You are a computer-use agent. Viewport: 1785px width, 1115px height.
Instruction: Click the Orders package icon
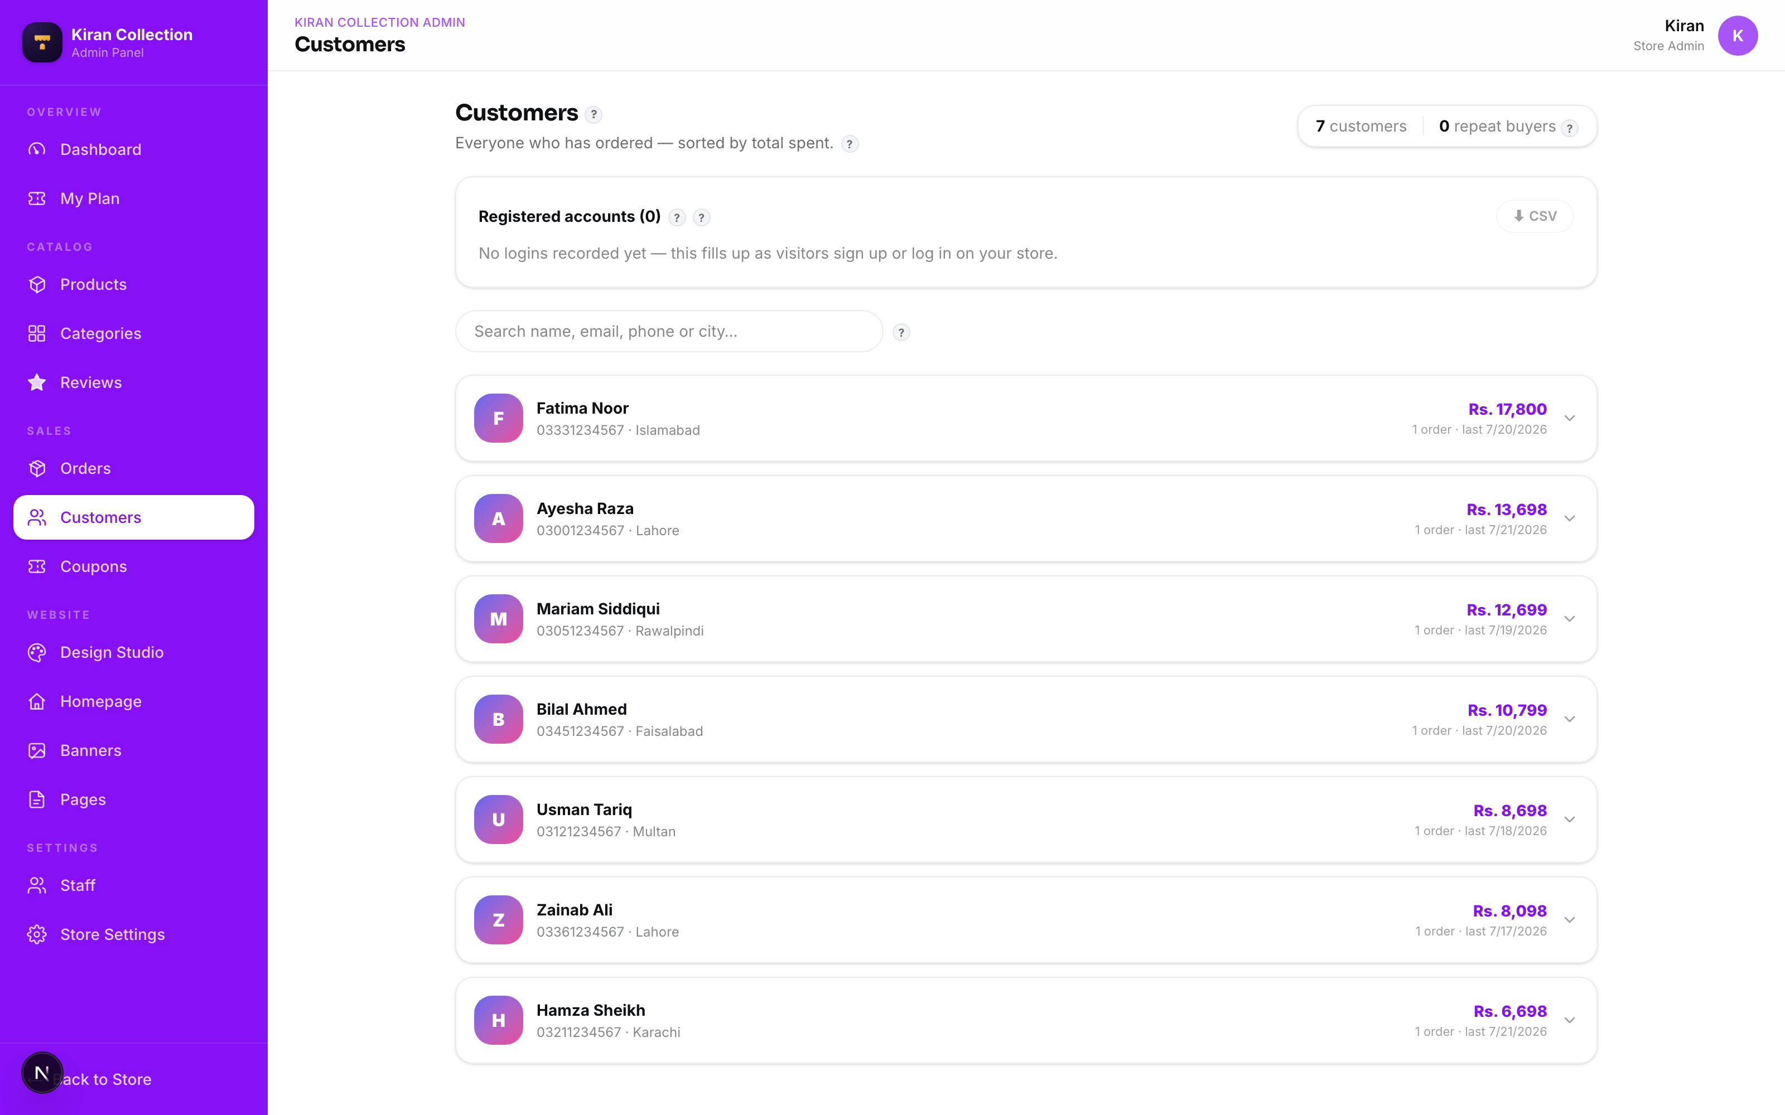[x=37, y=468]
